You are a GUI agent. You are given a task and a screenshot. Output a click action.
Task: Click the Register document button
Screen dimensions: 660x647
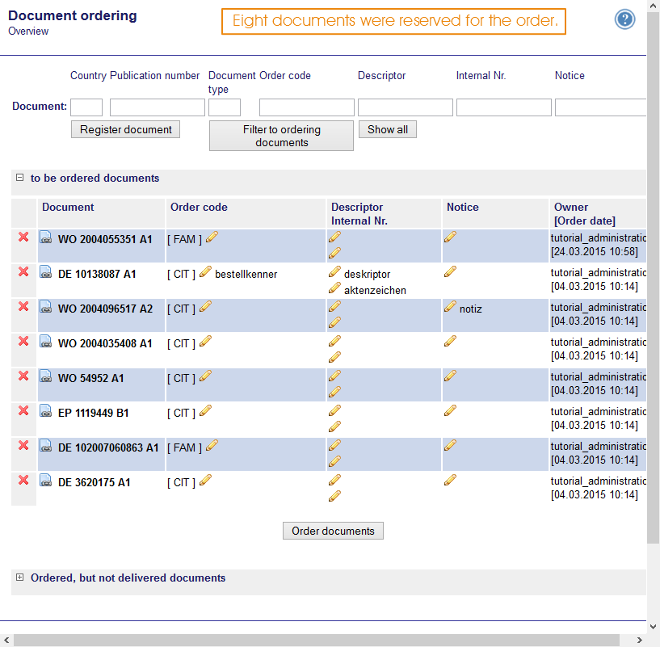[125, 129]
